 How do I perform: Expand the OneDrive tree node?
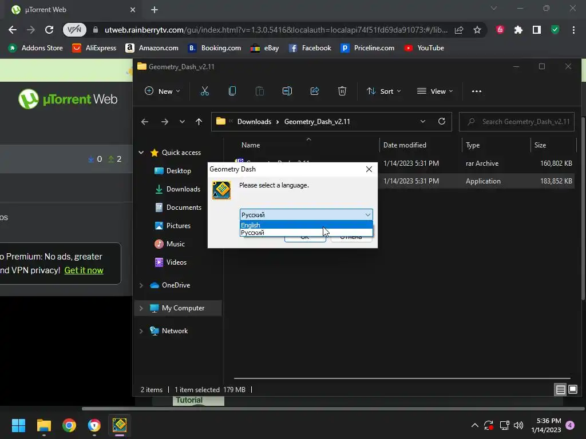click(x=141, y=285)
